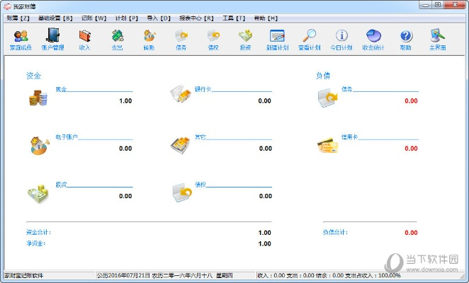Open the 帮助 [H] menu
Screen dimensions: 469x283
pyautogui.click(x=266, y=18)
